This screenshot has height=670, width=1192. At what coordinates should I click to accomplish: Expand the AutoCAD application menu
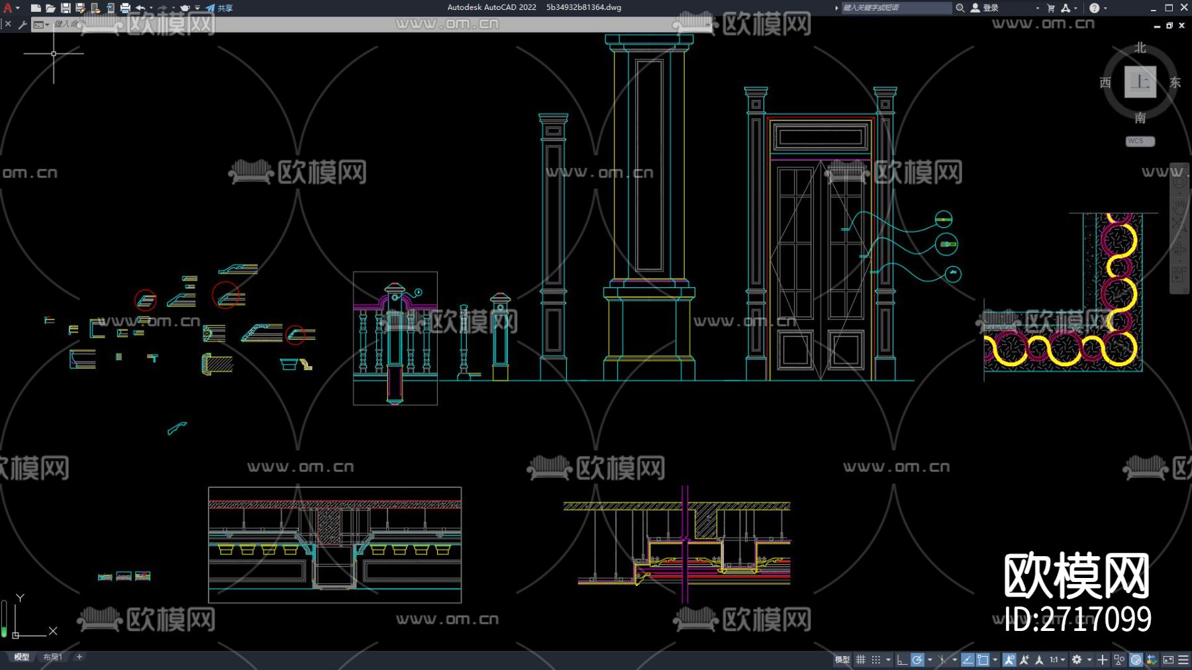[9, 8]
